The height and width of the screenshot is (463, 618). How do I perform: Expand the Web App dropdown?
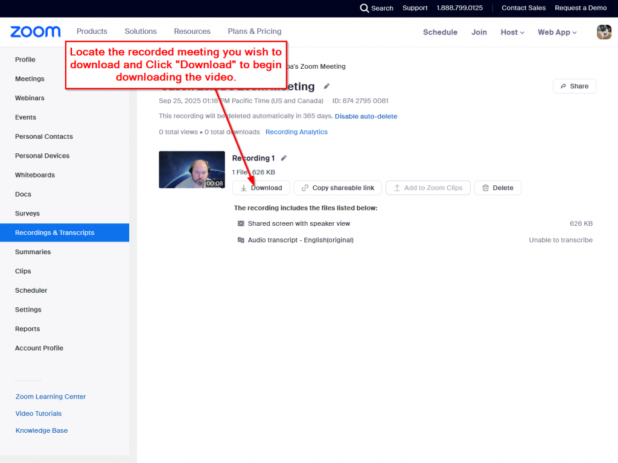coord(557,32)
